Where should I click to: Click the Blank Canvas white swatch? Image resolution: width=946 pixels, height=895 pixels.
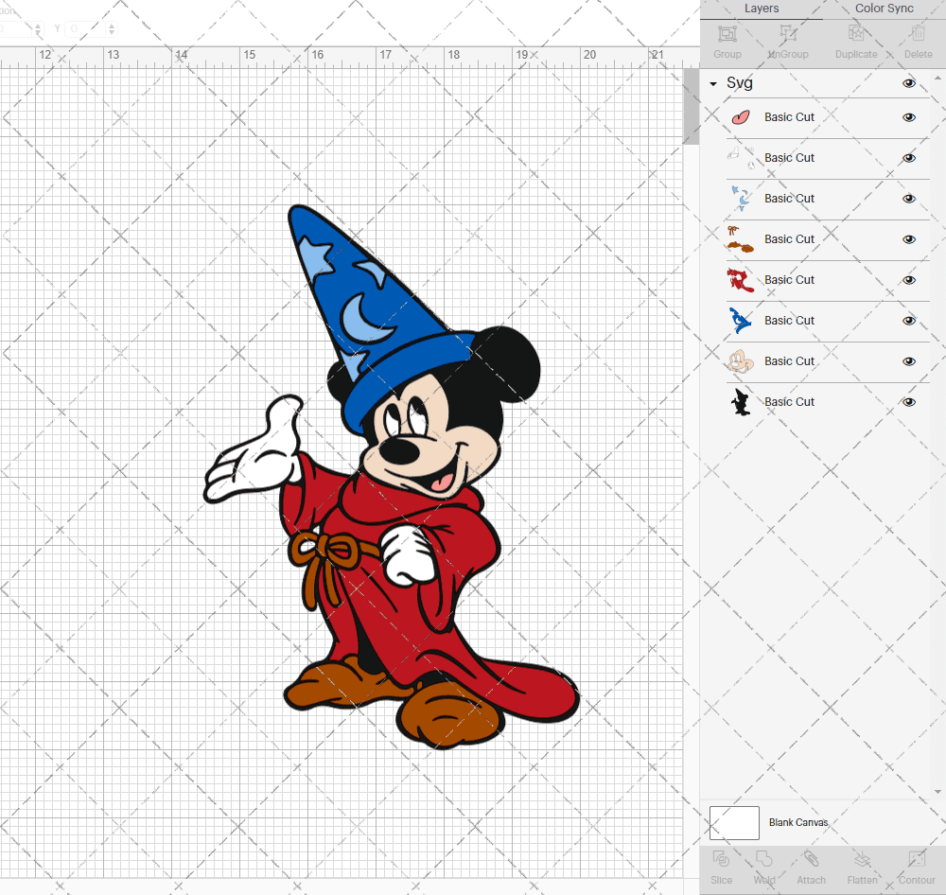[x=734, y=822]
